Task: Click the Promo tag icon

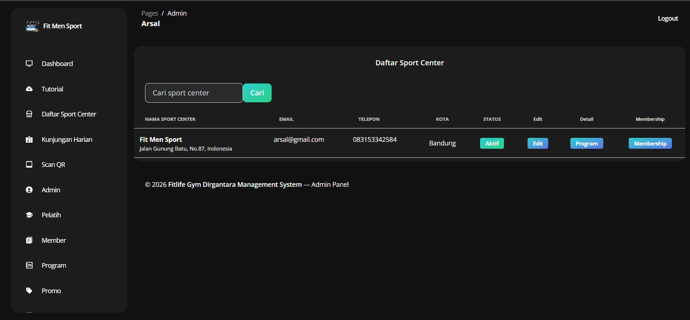Action: pyautogui.click(x=29, y=291)
